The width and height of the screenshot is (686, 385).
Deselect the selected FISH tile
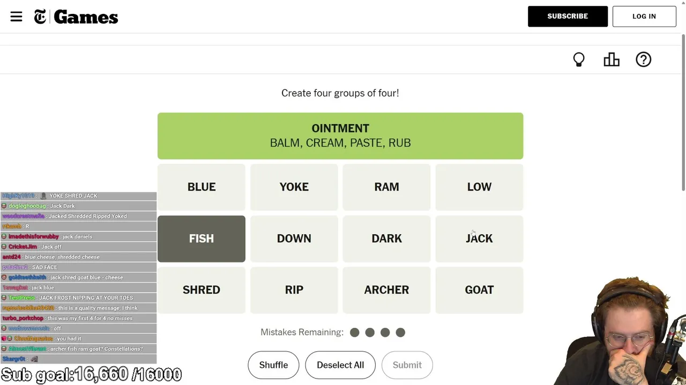pyautogui.click(x=202, y=238)
